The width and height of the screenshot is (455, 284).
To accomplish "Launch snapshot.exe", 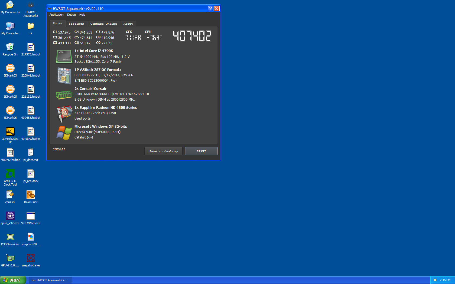I will pyautogui.click(x=31, y=260).
